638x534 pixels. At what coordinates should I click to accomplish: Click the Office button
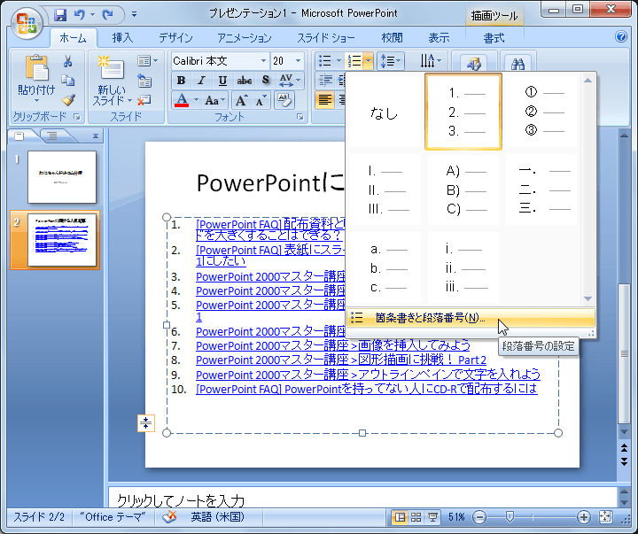25,22
